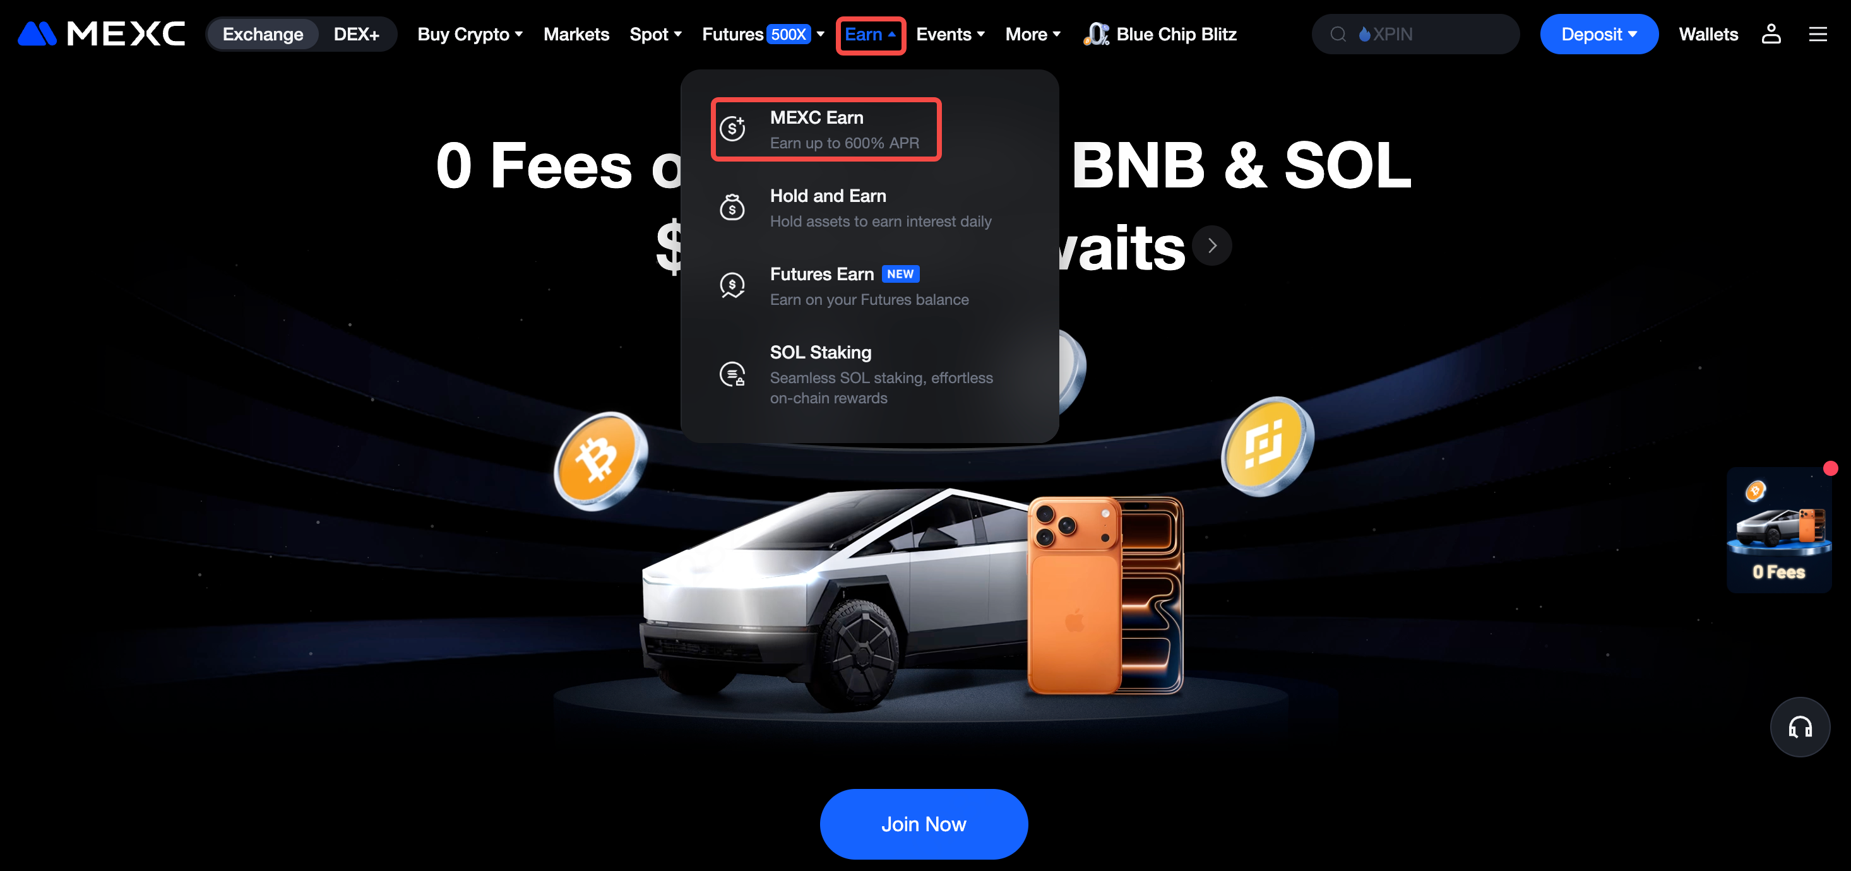Click the Join Now button

(924, 824)
